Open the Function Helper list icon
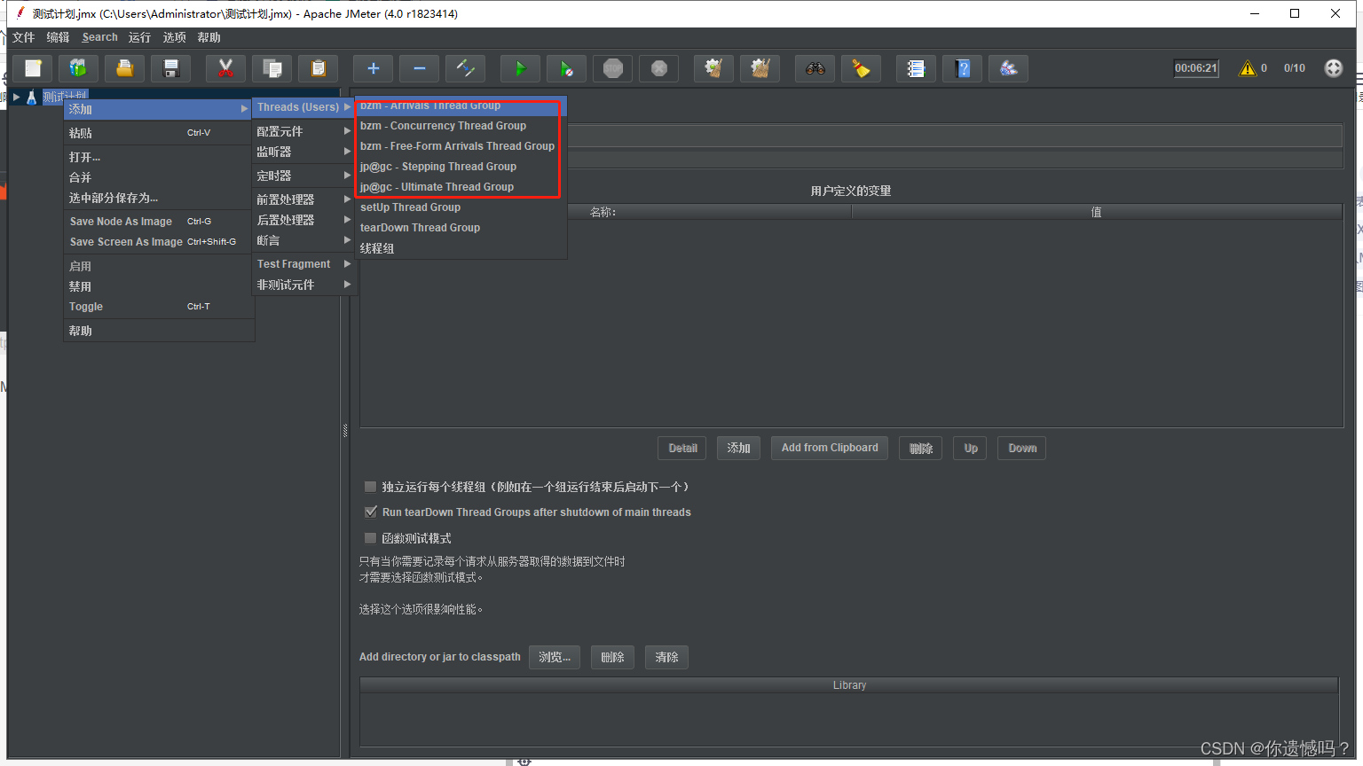1363x766 pixels. pos(916,68)
